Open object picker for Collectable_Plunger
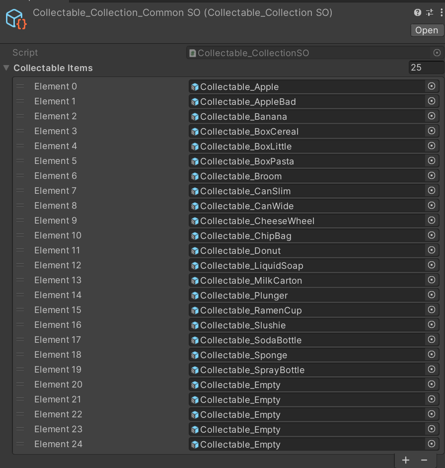The height and width of the screenshot is (468, 445). pyautogui.click(x=432, y=295)
